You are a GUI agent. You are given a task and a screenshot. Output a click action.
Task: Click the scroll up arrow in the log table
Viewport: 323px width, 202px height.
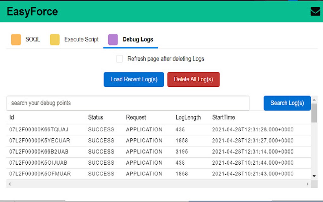coord(314,100)
